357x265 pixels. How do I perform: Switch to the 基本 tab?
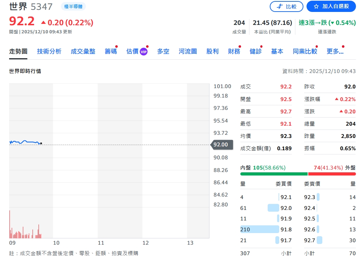pyautogui.click(x=277, y=51)
